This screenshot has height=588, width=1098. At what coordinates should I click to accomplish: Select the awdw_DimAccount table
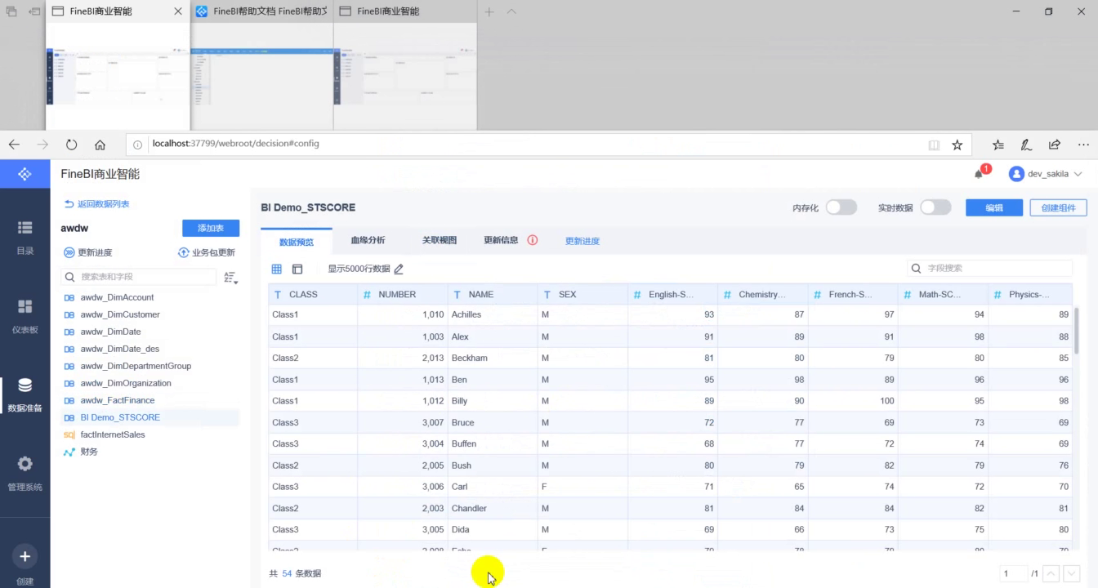pyautogui.click(x=117, y=297)
